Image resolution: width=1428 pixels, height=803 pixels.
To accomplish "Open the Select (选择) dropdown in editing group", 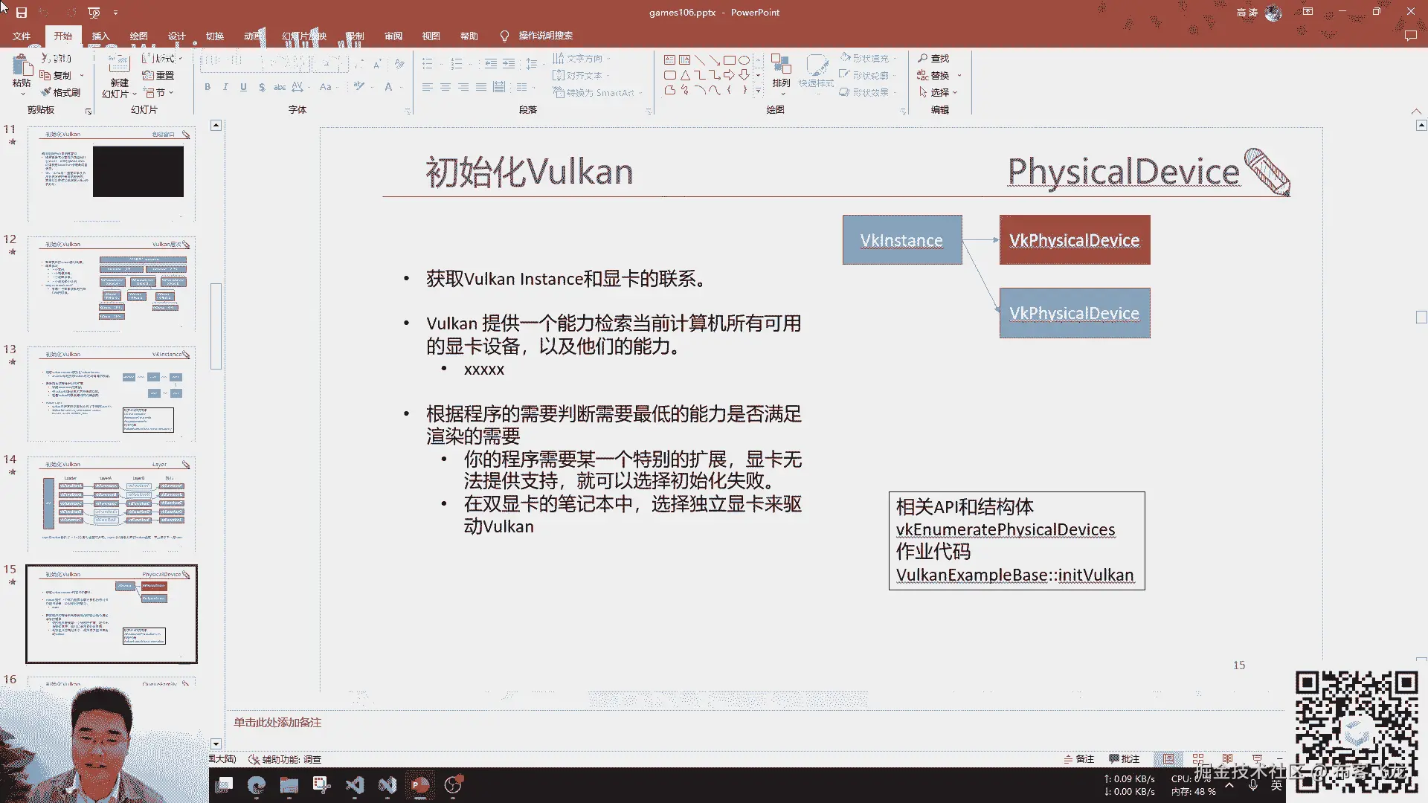I will (x=939, y=92).
